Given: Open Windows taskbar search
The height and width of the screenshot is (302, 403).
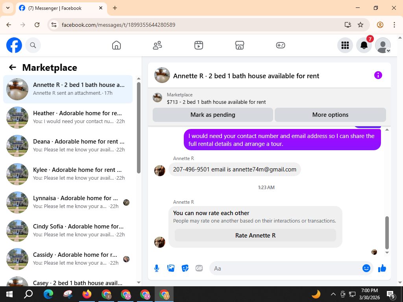Looking at the screenshot, I should click(x=28, y=294).
